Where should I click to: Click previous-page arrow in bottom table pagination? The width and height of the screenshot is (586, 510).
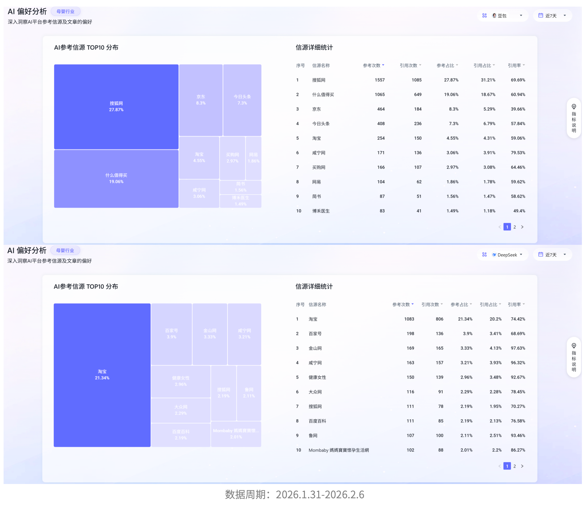499,466
